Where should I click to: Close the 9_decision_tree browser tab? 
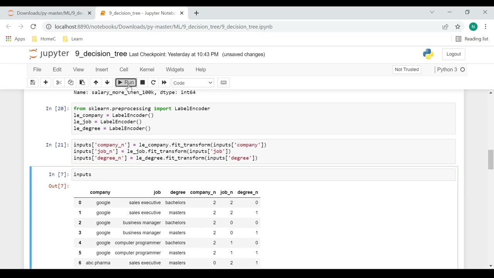click(182, 13)
